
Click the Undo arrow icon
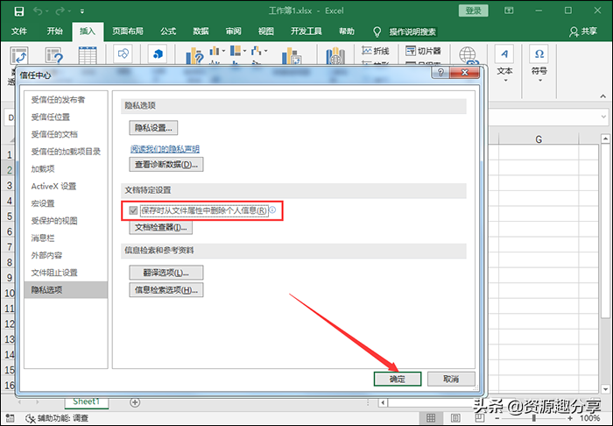[x=38, y=11]
